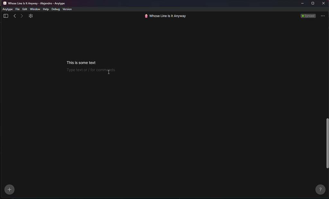This screenshot has height=199, width=329.
Task: Open the three-dots more options menu
Action: (323, 16)
